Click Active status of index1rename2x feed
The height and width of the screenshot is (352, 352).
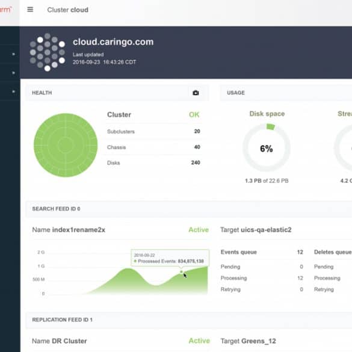pyautogui.click(x=199, y=230)
